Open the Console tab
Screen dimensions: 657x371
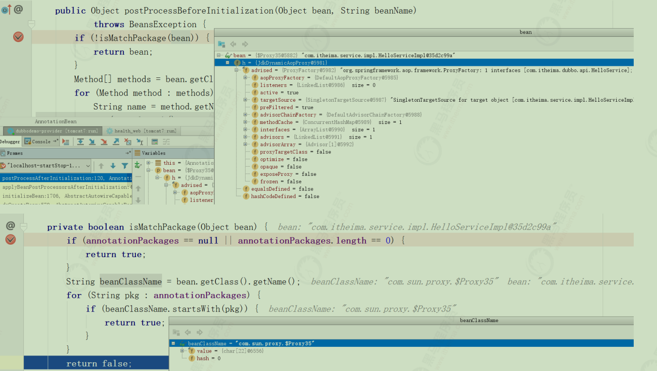click(x=41, y=141)
